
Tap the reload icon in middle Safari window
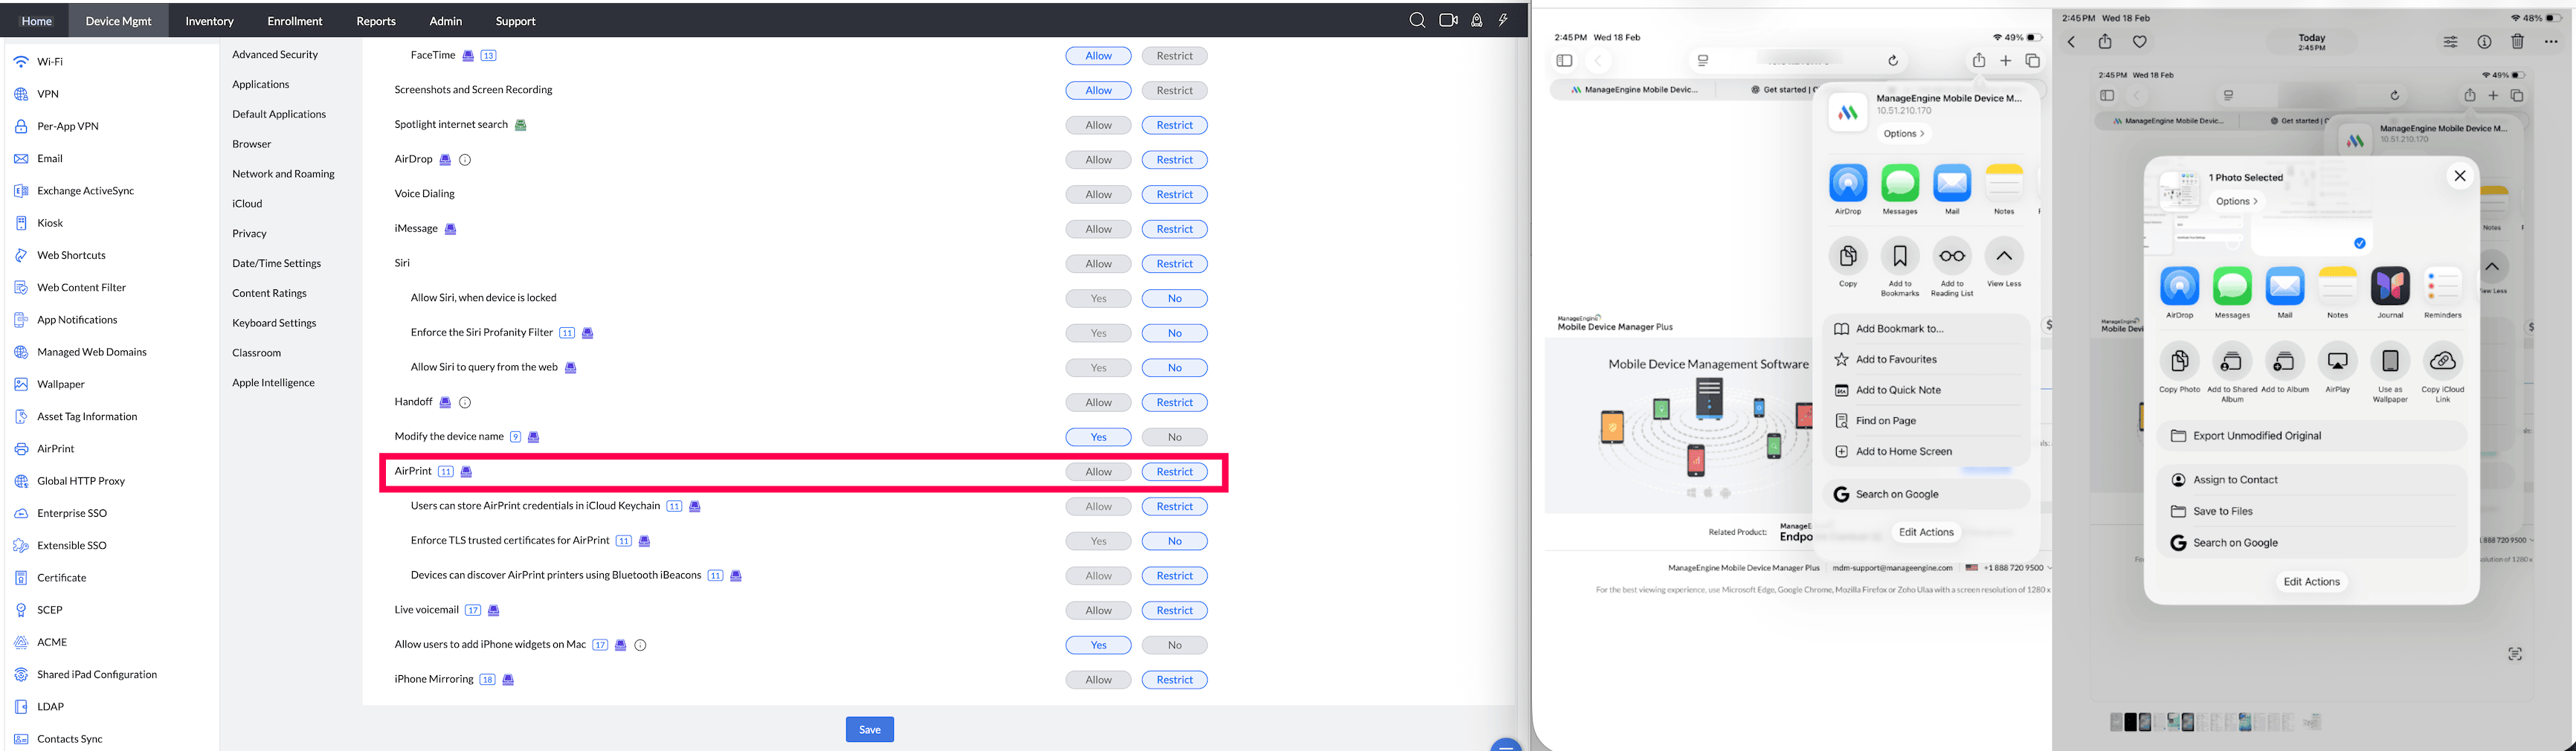[1893, 61]
